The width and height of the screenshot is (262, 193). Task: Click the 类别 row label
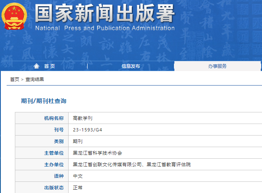[x=59, y=141]
